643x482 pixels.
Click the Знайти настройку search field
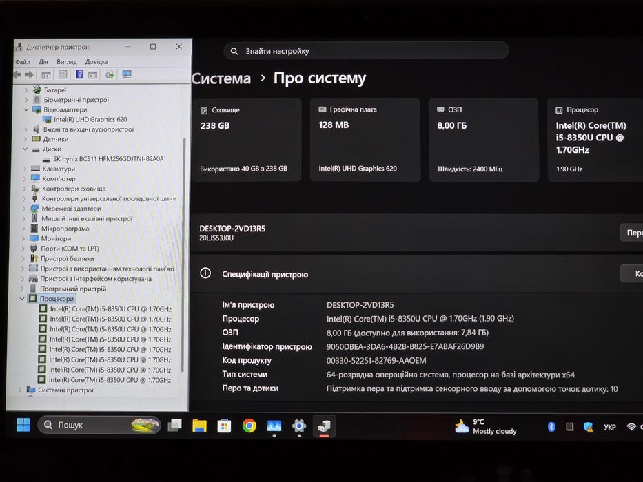366,51
